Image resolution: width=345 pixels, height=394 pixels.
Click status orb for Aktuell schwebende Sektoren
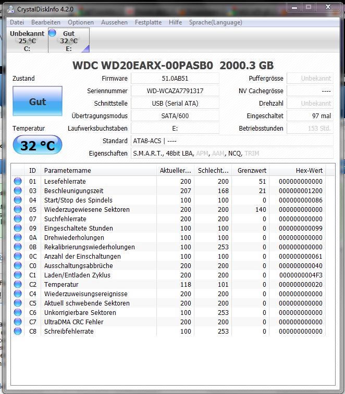click(x=18, y=303)
